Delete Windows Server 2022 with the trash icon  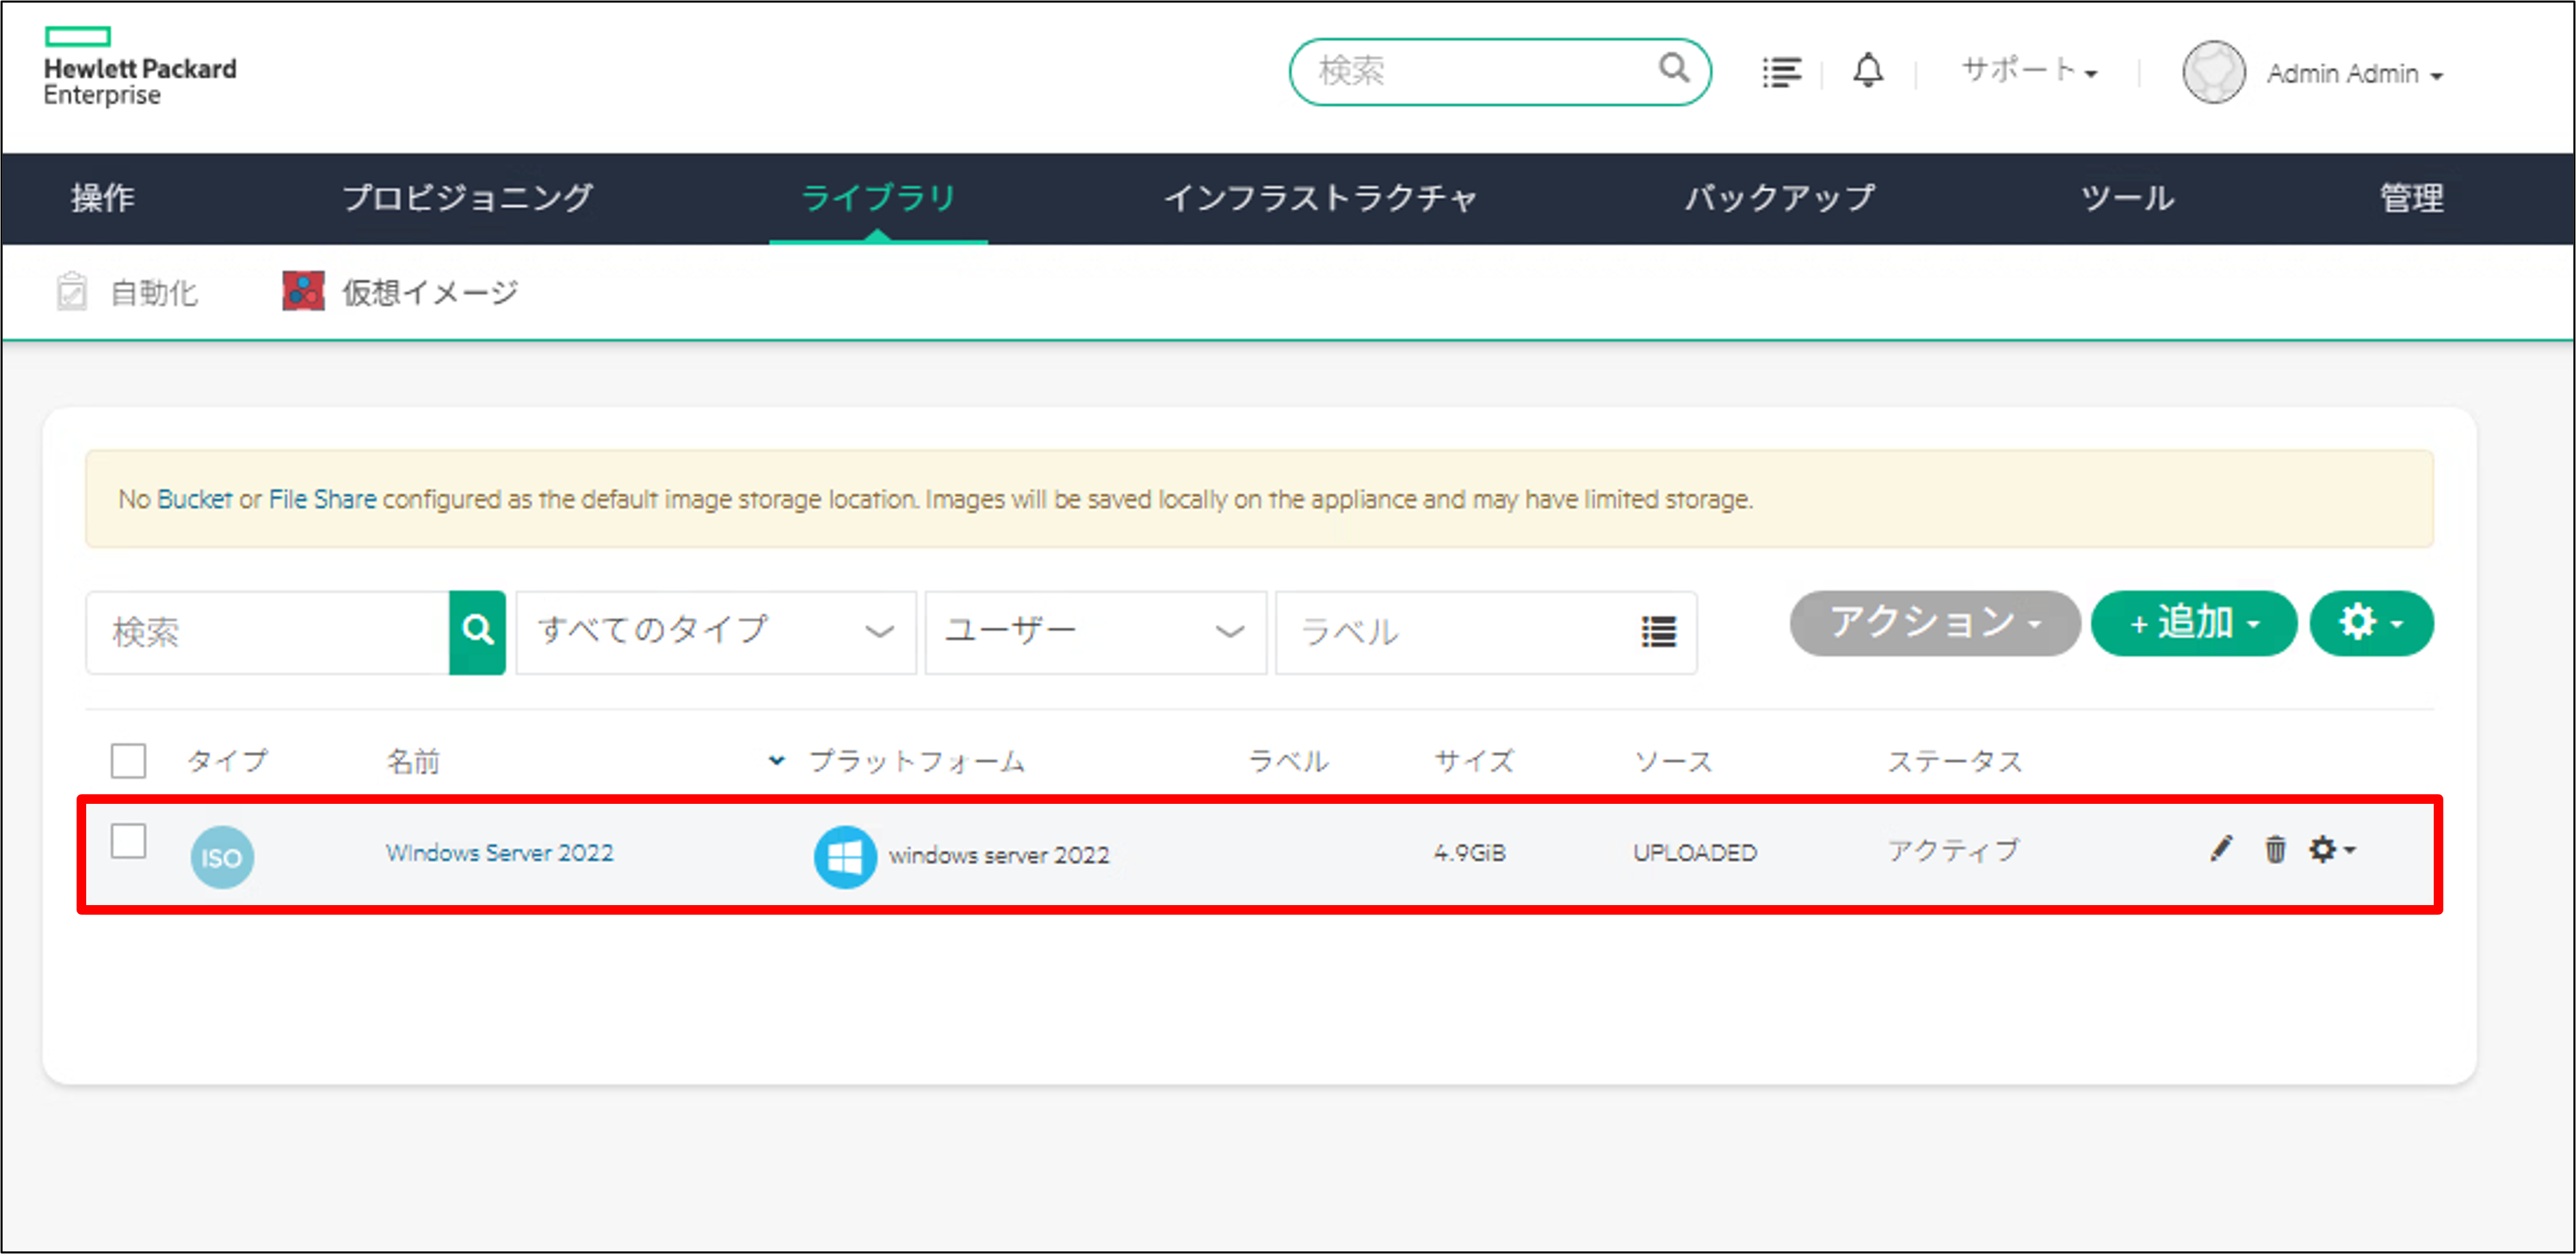tap(2276, 850)
